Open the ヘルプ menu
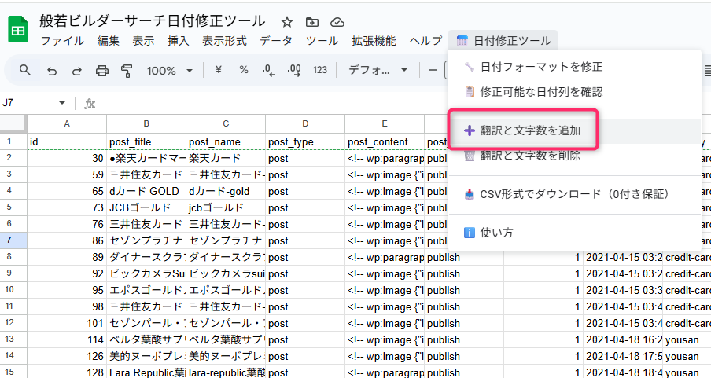This screenshot has width=711, height=378. click(425, 41)
